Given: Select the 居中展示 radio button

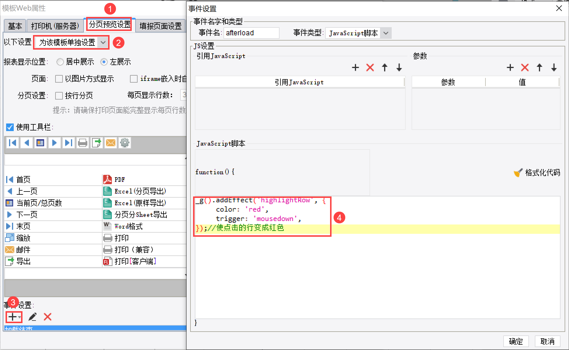Looking at the screenshot, I should 60,62.
